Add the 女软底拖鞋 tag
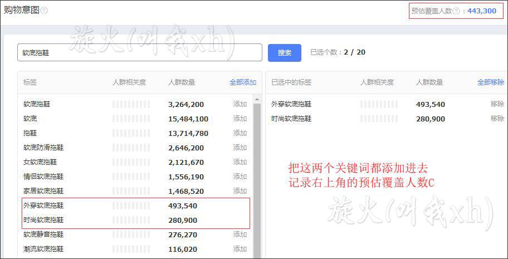Screen dimensions: 508x259 [x=240, y=162]
